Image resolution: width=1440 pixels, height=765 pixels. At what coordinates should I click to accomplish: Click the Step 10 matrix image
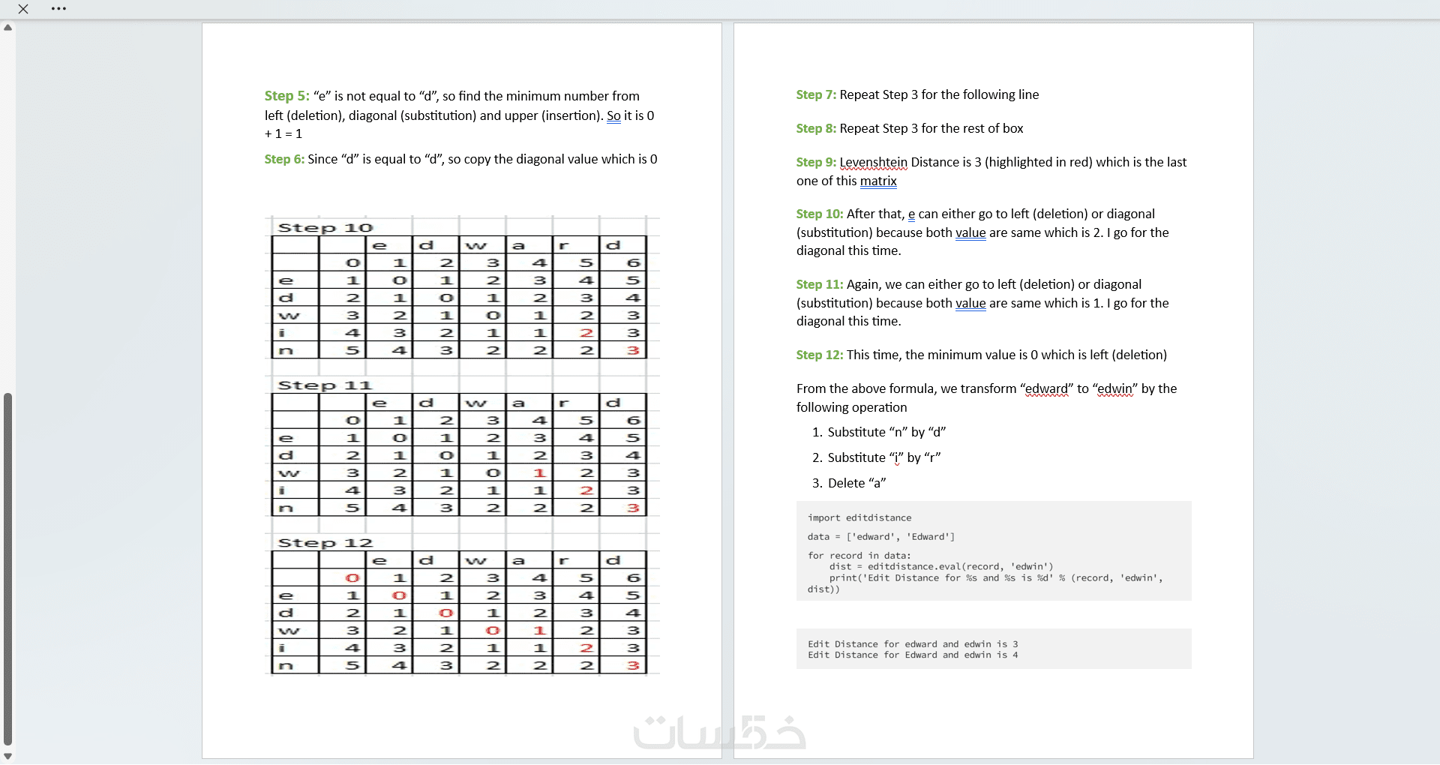point(462,289)
